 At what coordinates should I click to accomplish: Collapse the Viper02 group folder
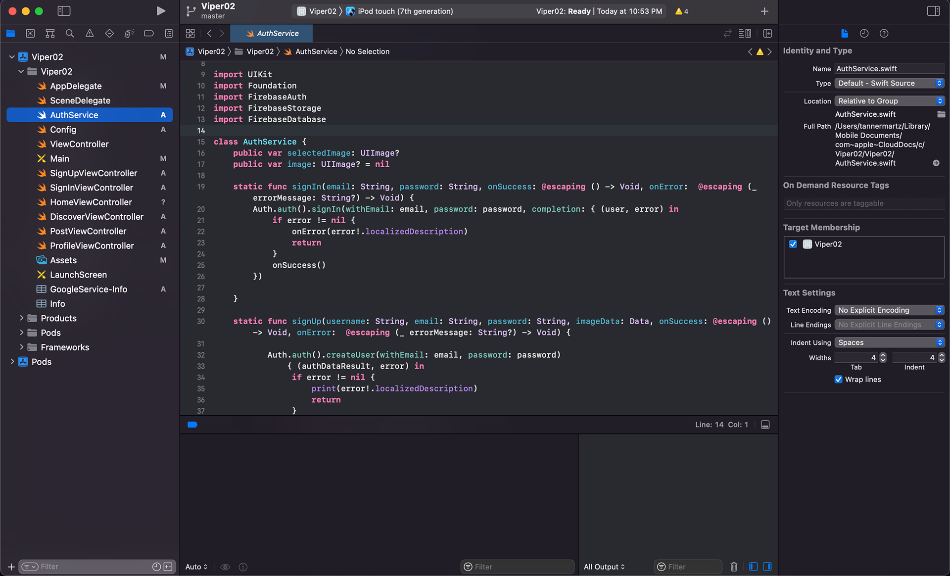pyautogui.click(x=21, y=71)
